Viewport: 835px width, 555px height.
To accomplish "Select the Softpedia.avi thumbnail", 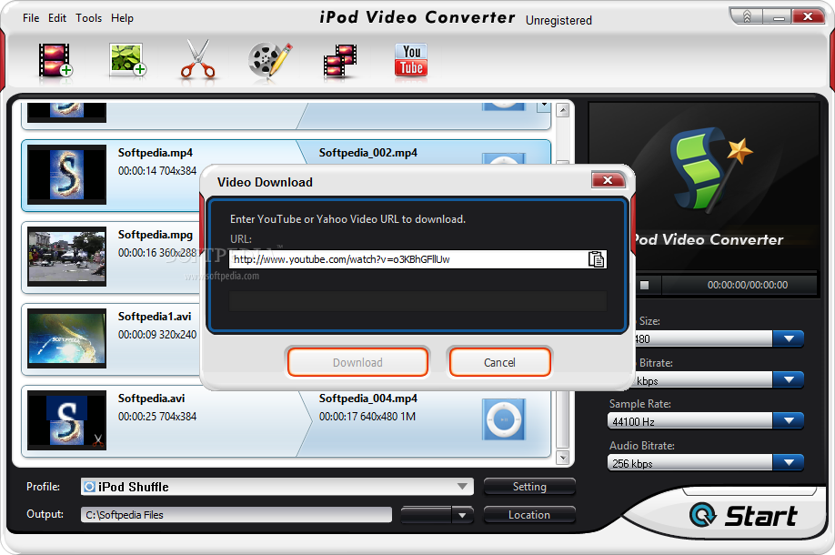I will (67, 420).
